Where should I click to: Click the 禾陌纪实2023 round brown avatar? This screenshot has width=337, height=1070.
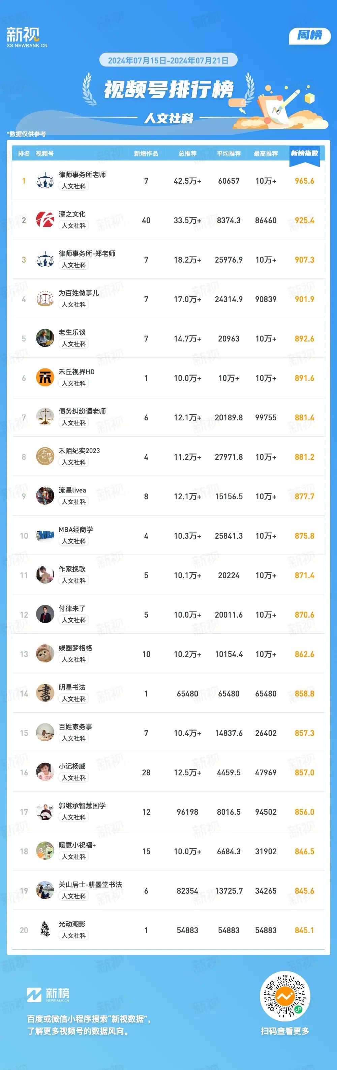[45, 457]
